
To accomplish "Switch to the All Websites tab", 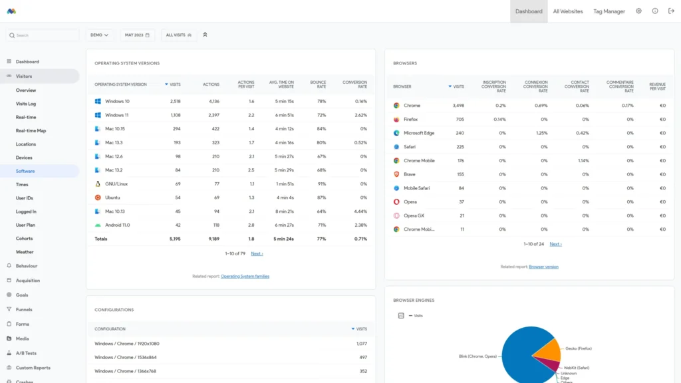I will (x=567, y=11).
